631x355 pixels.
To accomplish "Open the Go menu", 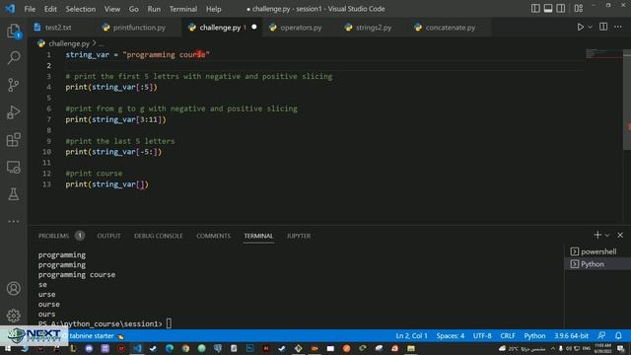I will 134,9.
